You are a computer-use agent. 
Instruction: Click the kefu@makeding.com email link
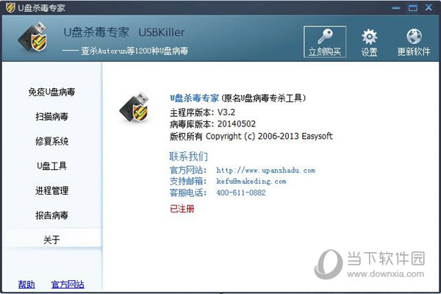[x=251, y=182]
